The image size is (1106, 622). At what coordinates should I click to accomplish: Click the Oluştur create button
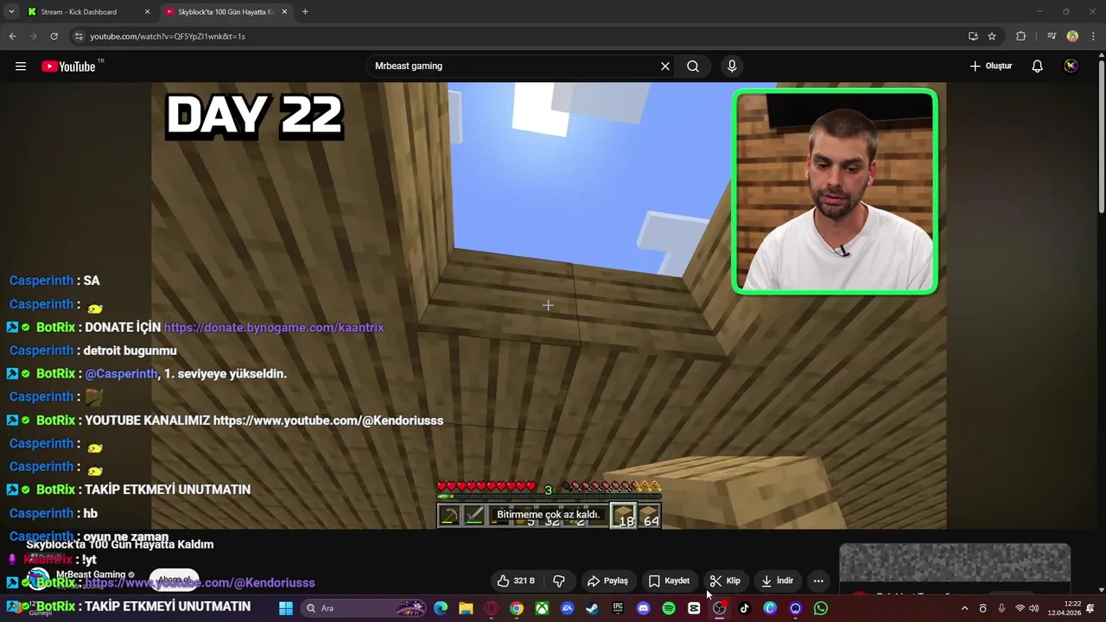pos(990,67)
